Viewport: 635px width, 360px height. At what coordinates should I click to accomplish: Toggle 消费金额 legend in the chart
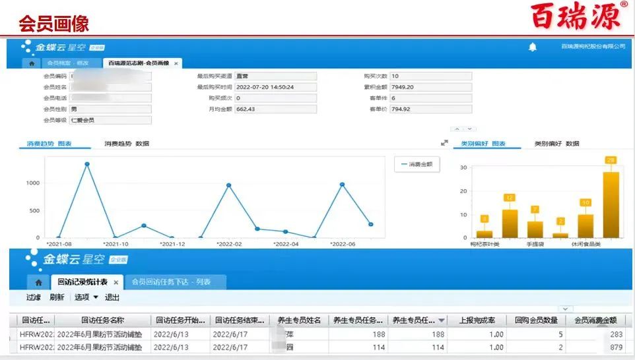(x=417, y=164)
